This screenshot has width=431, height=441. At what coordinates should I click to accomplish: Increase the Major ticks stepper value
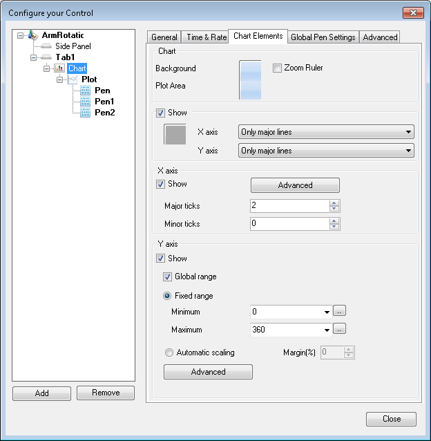(334, 203)
